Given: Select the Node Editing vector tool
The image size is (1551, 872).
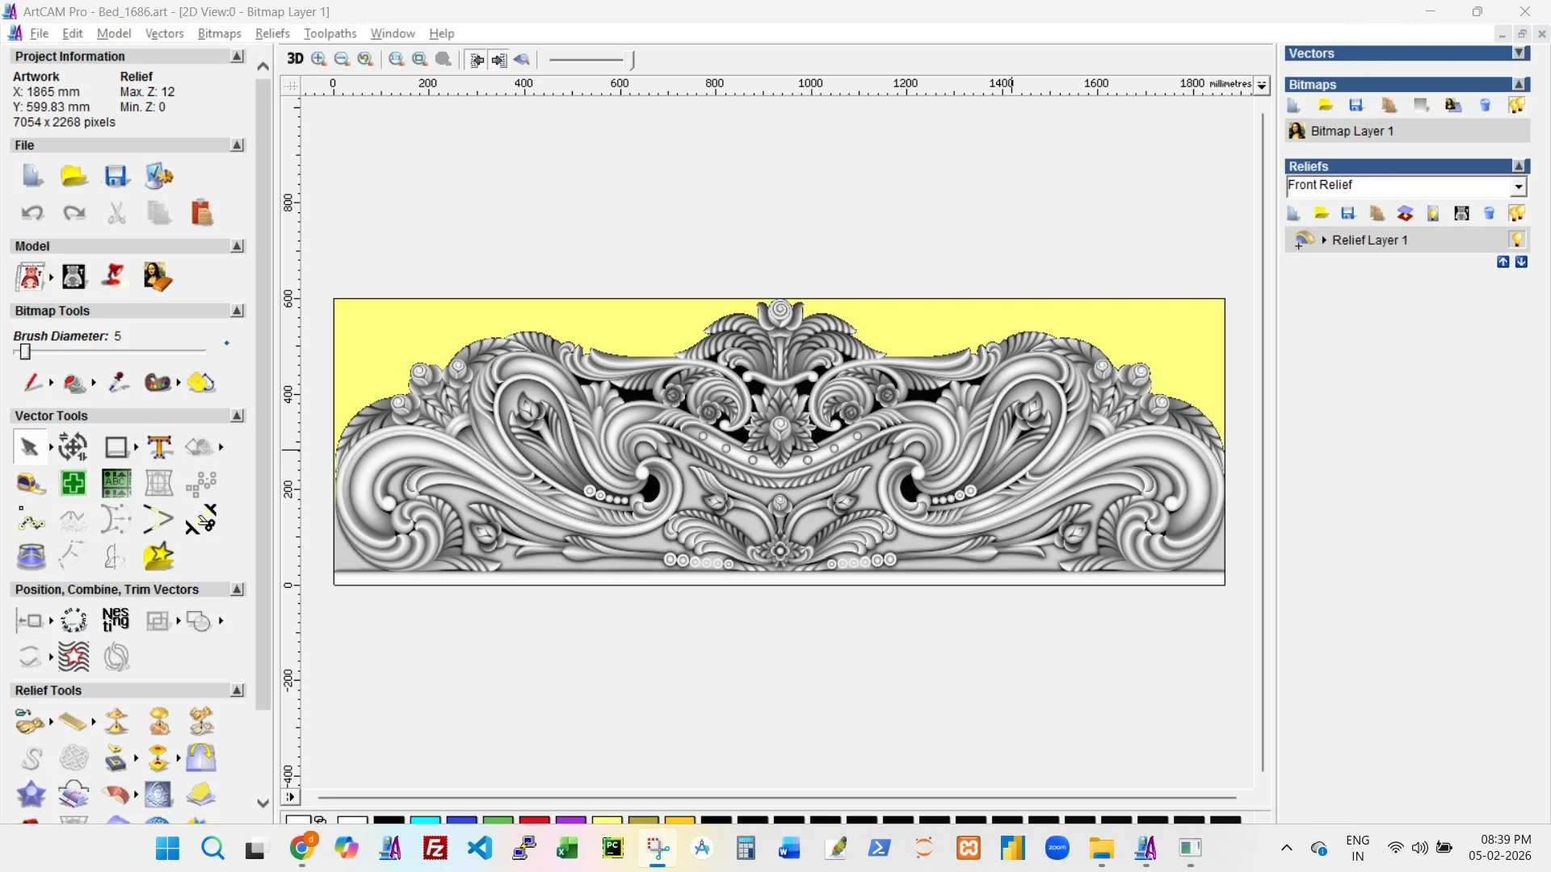Looking at the screenshot, I should coord(31,521).
